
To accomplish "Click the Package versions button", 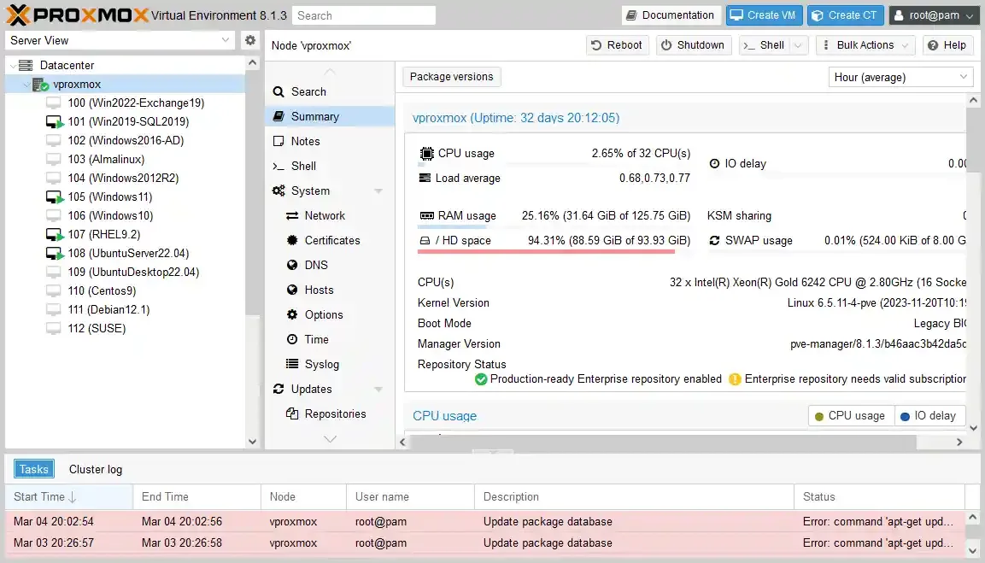I will tap(451, 77).
